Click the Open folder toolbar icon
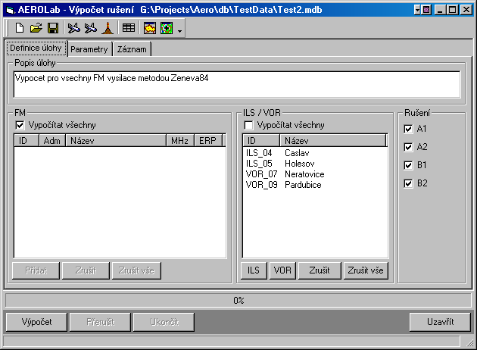This screenshot has height=350, width=477. pos(36,28)
